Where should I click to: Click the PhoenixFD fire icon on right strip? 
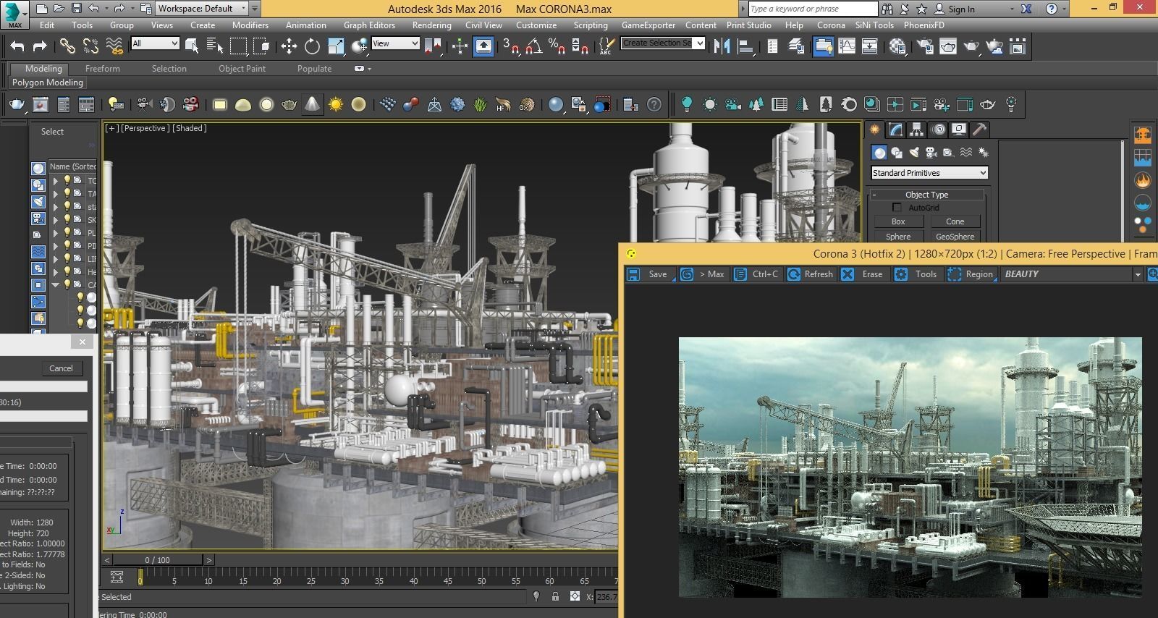click(1143, 180)
